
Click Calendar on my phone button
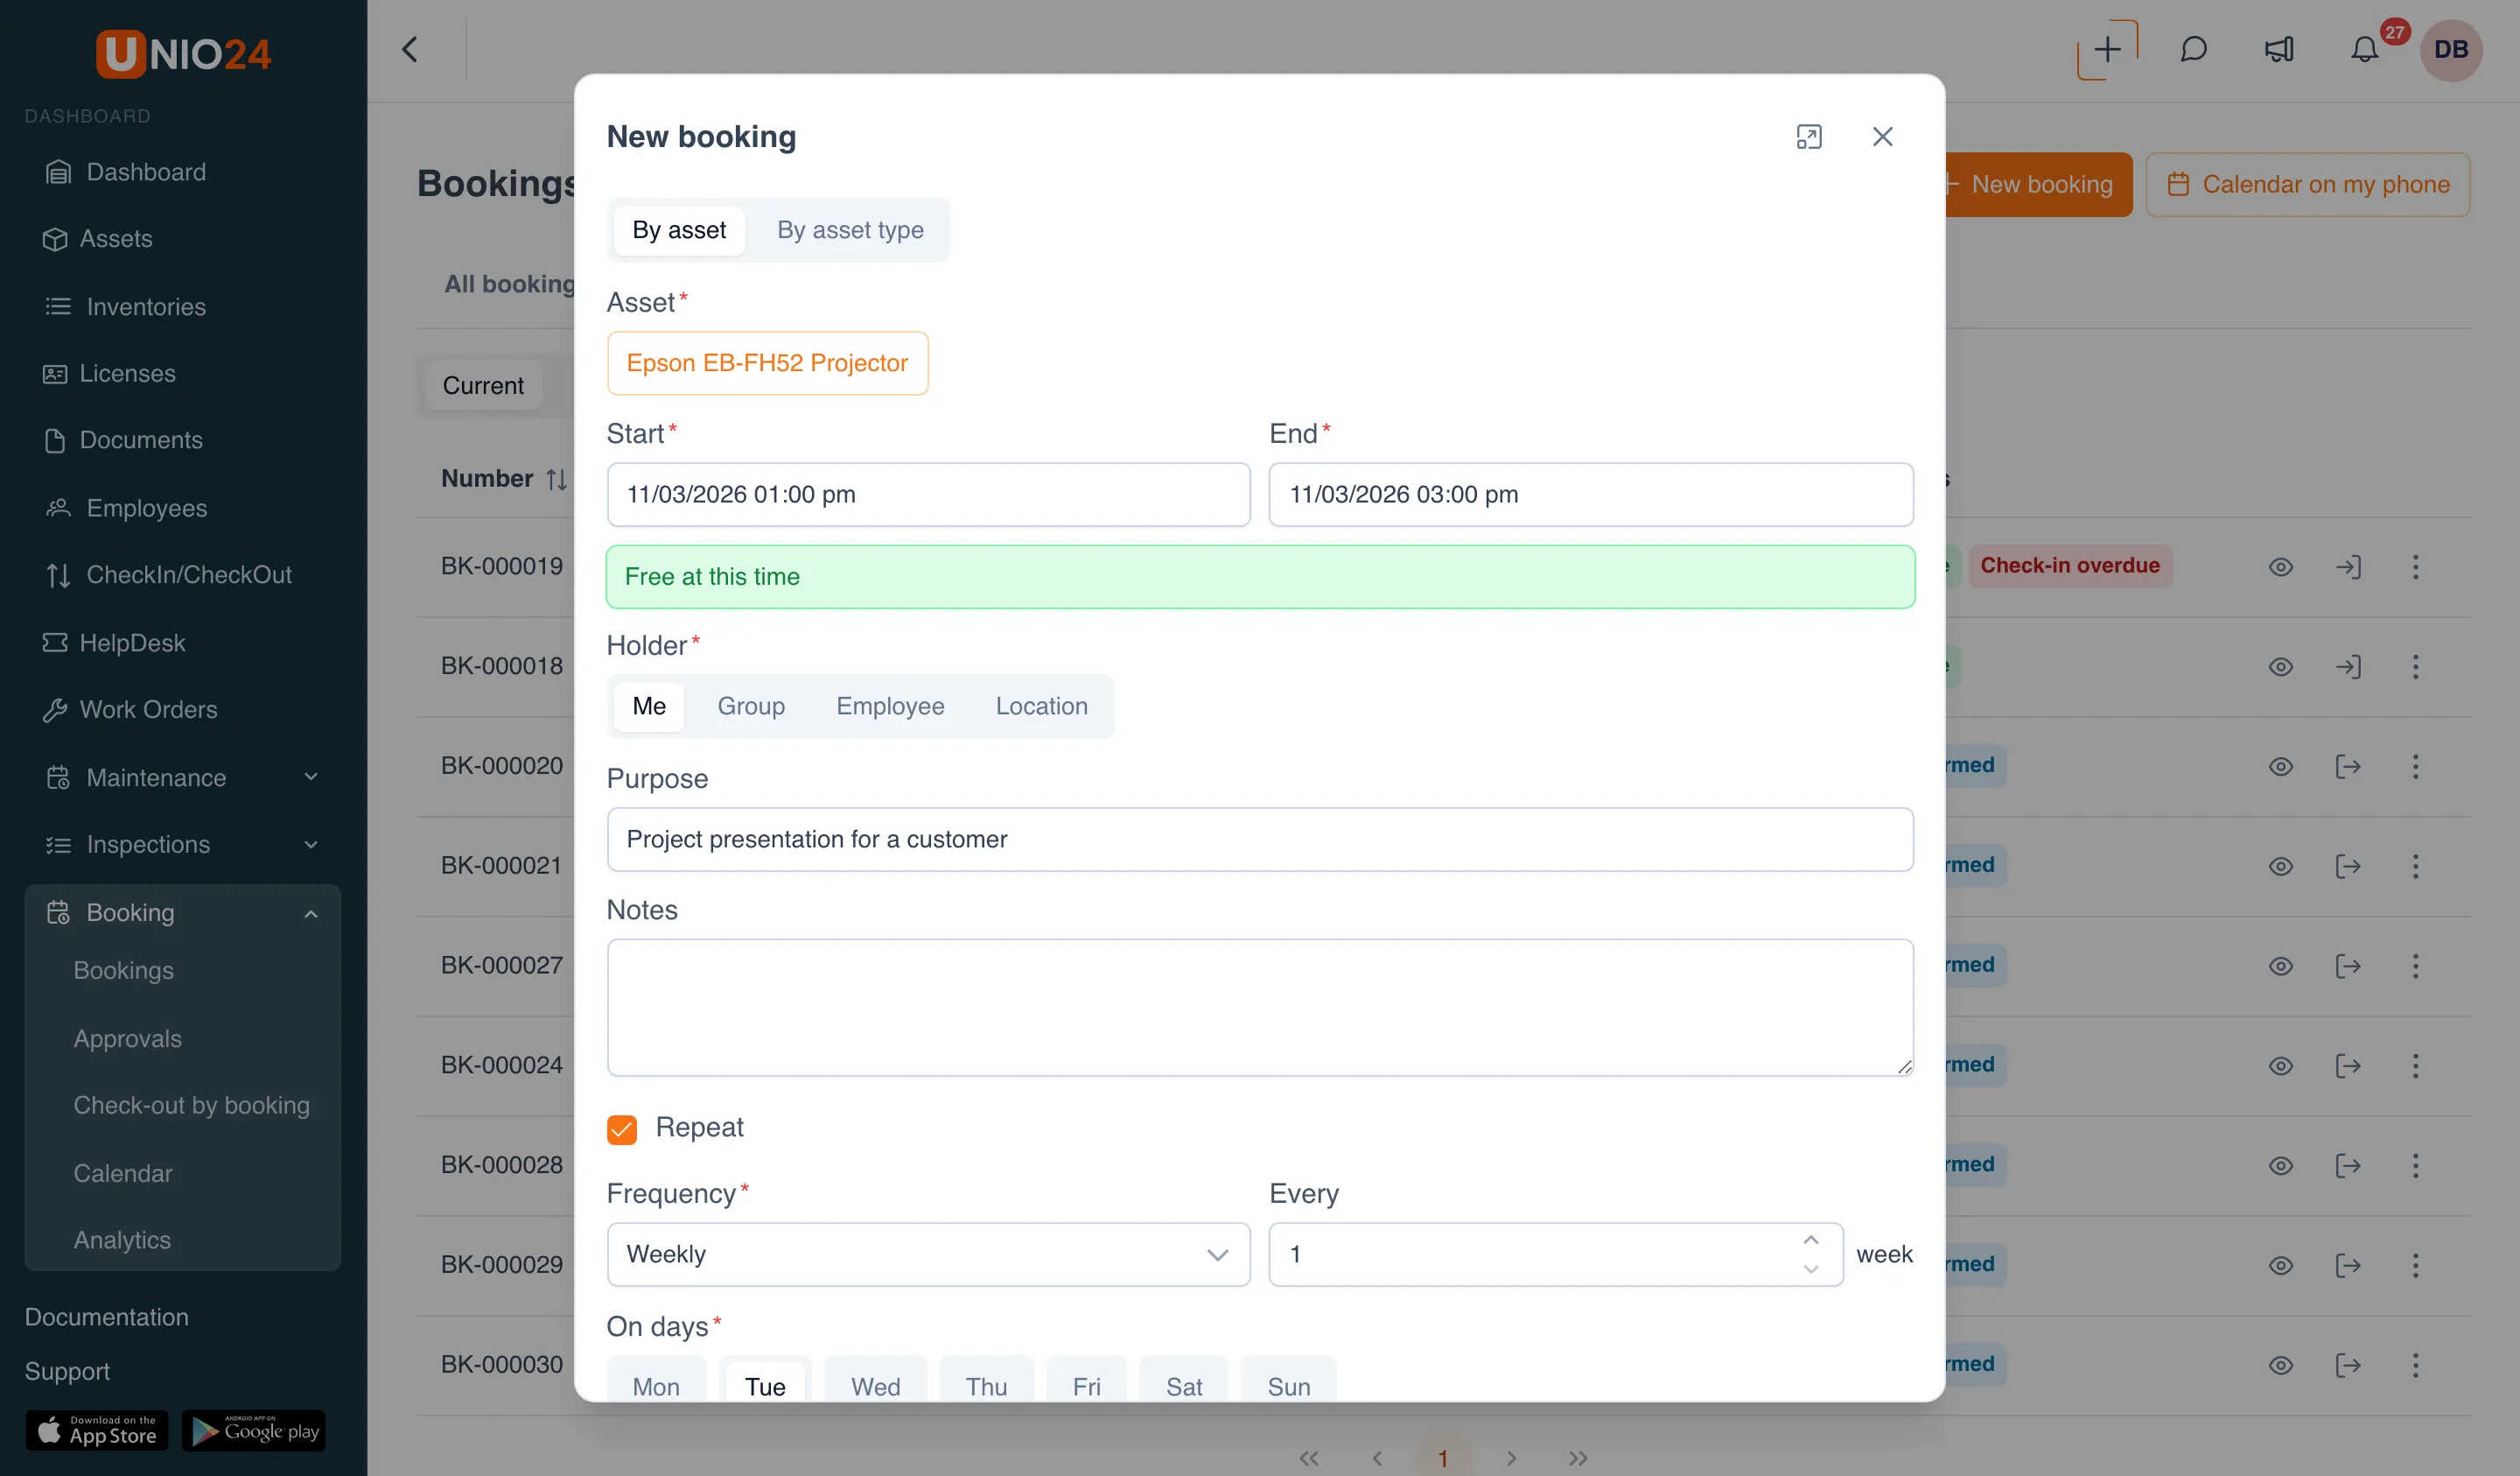tap(2308, 184)
